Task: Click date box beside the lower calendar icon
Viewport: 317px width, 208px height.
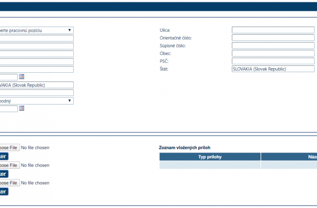Action: [x=9, y=109]
